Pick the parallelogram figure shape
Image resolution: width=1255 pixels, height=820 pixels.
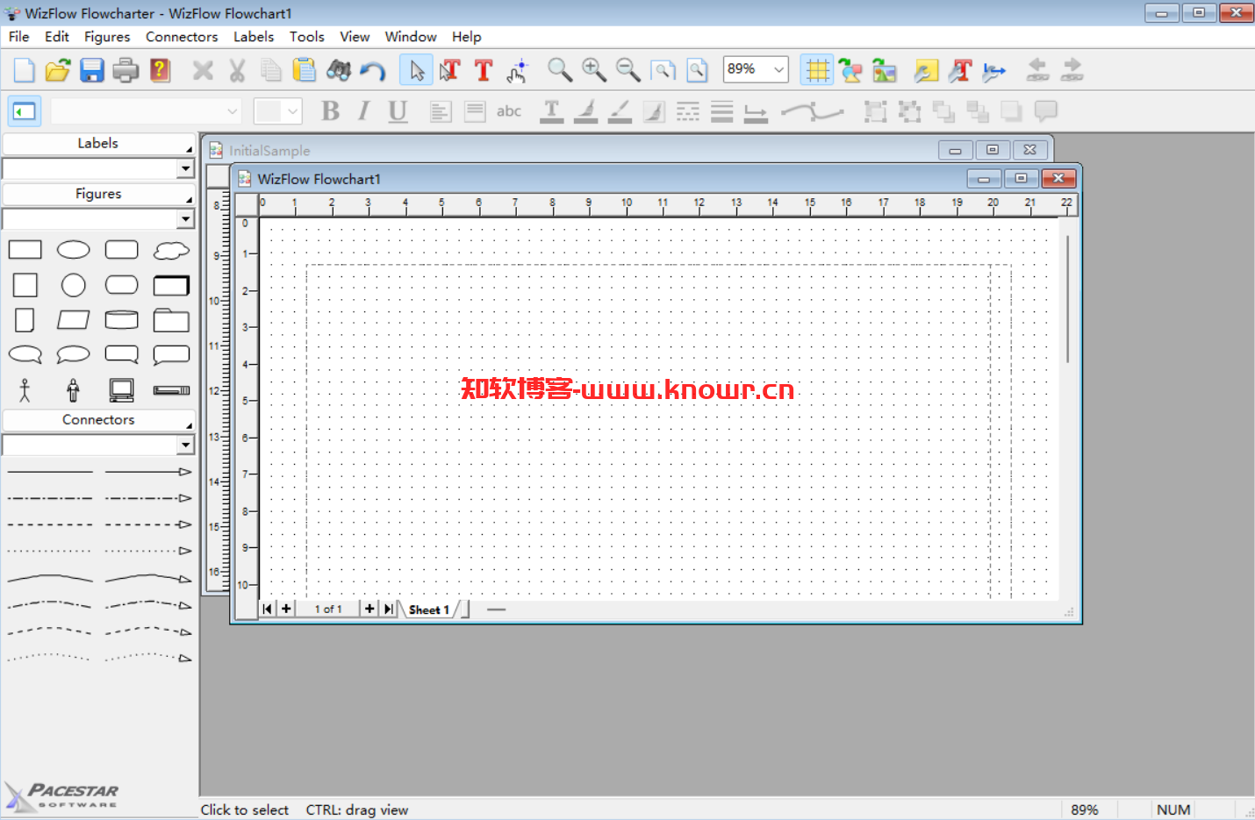tap(74, 320)
